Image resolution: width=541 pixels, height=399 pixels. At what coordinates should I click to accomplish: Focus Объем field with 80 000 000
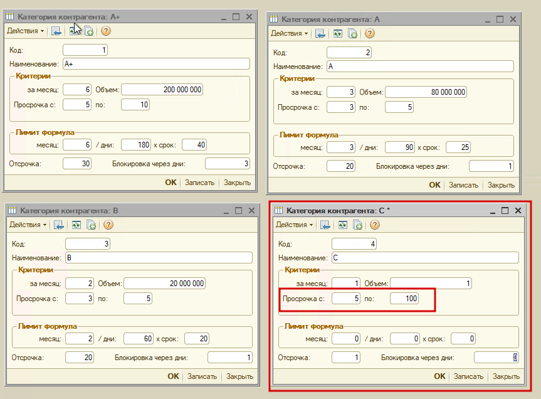click(426, 92)
